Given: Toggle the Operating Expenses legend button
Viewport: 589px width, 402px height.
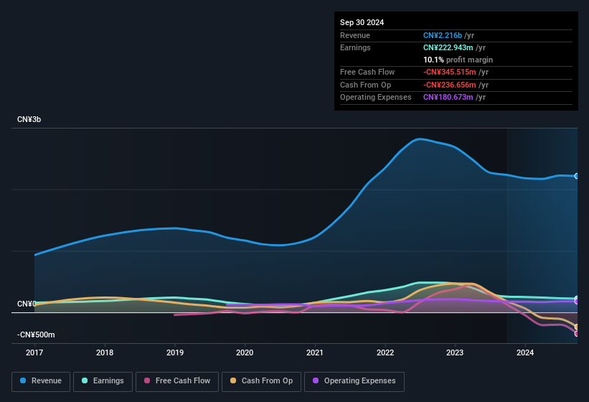Looking at the screenshot, I should tap(354, 381).
